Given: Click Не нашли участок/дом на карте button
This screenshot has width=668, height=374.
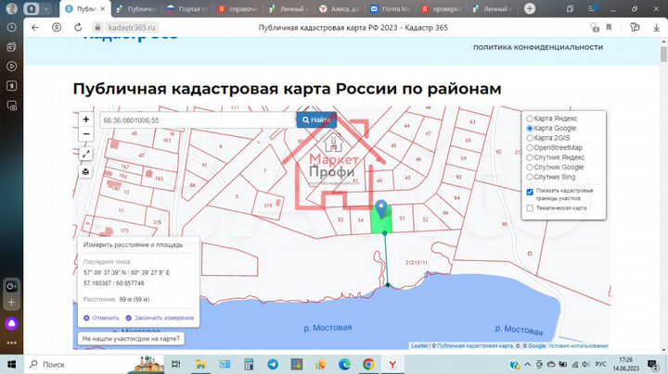Looking at the screenshot, I should (131, 339).
